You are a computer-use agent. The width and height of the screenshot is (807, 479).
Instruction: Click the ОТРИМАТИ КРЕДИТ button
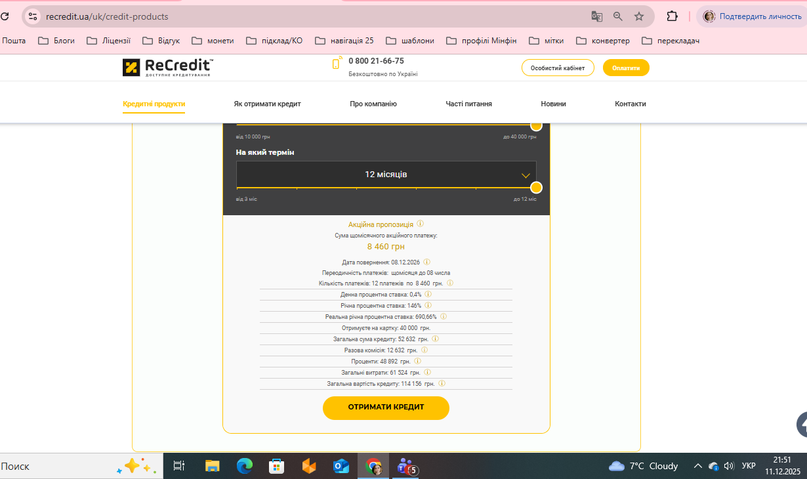pos(386,407)
